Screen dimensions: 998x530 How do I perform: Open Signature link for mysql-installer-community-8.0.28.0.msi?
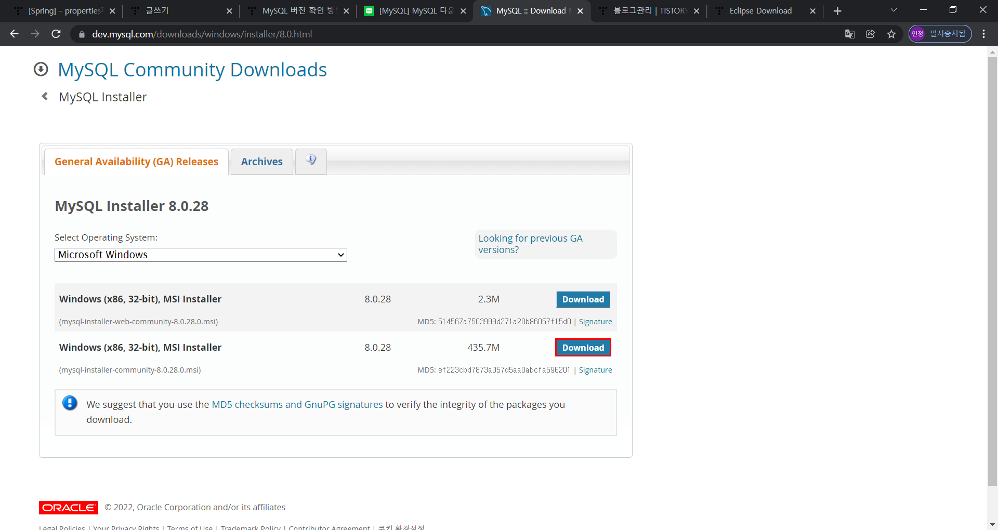(595, 370)
